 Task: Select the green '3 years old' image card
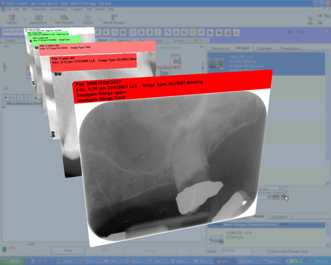(57, 40)
